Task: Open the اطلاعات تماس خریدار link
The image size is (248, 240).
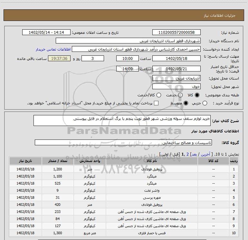Action: point(53,49)
